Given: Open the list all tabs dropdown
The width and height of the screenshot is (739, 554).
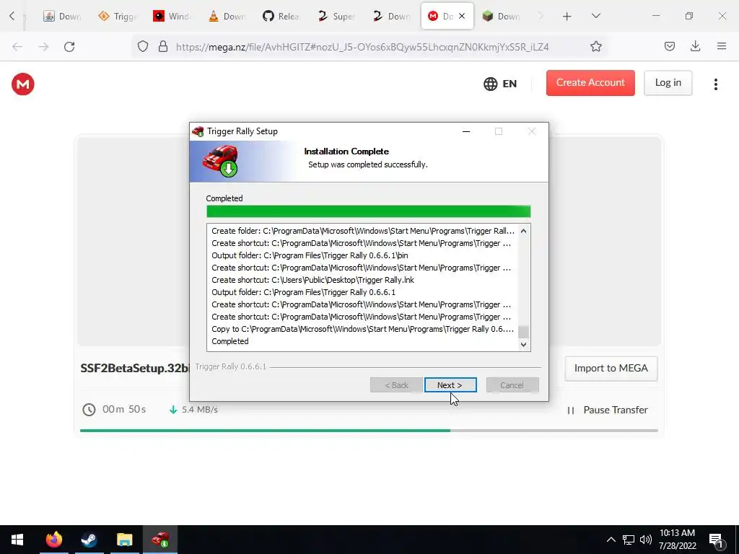Looking at the screenshot, I should 595,16.
